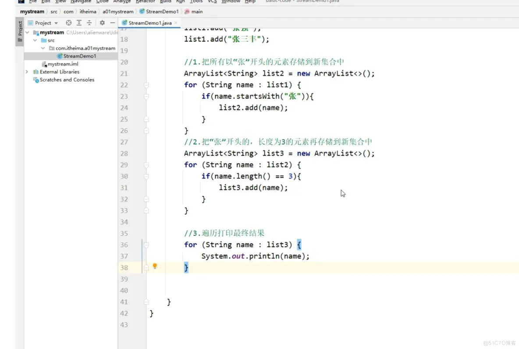
Task: Toggle code fold marker at line 36
Action: pos(146,245)
